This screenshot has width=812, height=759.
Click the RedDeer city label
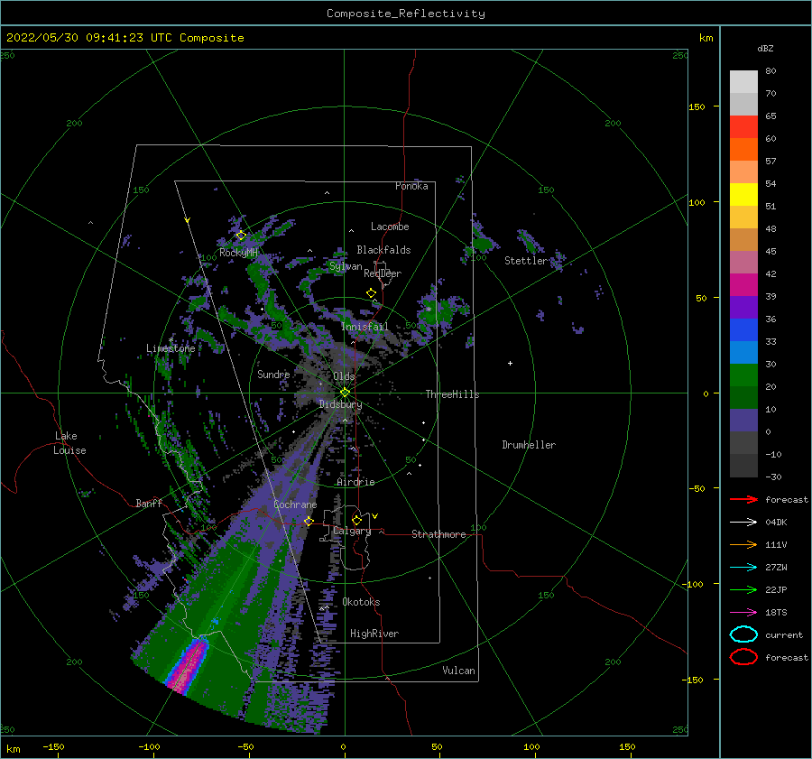click(383, 273)
